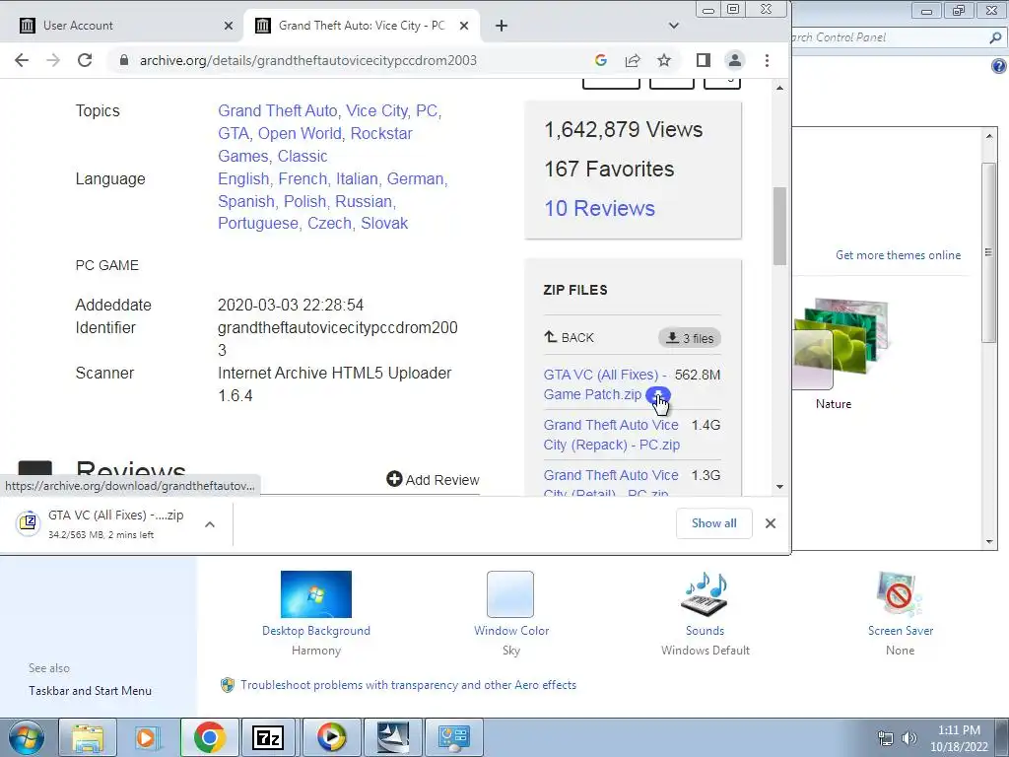Download GTA VC (All Fixes) Game Patch.zip
The image size is (1009, 757).
[x=657, y=394]
